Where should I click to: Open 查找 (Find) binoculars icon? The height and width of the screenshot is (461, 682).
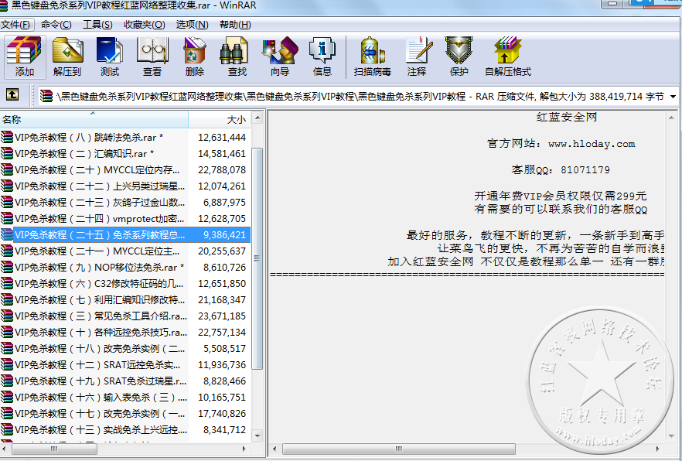point(237,56)
